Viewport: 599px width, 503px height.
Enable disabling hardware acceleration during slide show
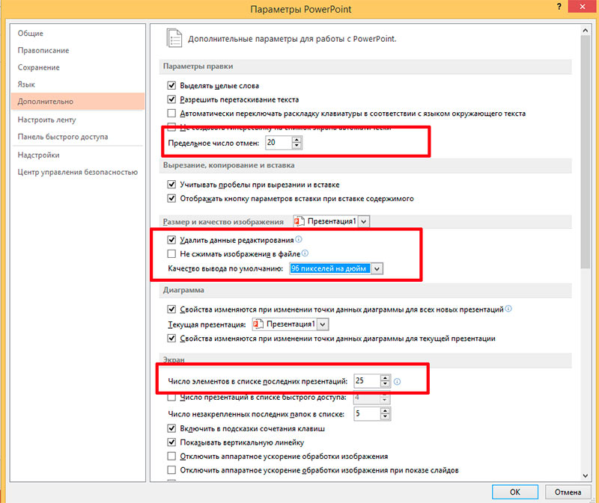[x=171, y=470]
